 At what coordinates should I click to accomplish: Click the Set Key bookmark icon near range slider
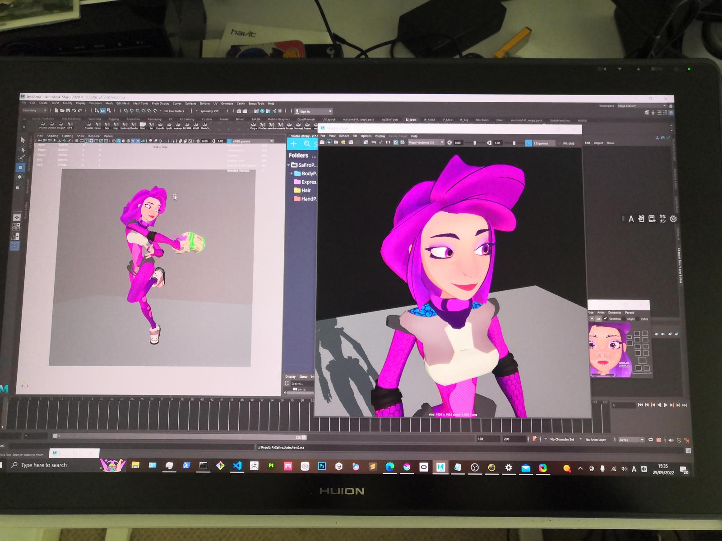[x=535, y=439]
